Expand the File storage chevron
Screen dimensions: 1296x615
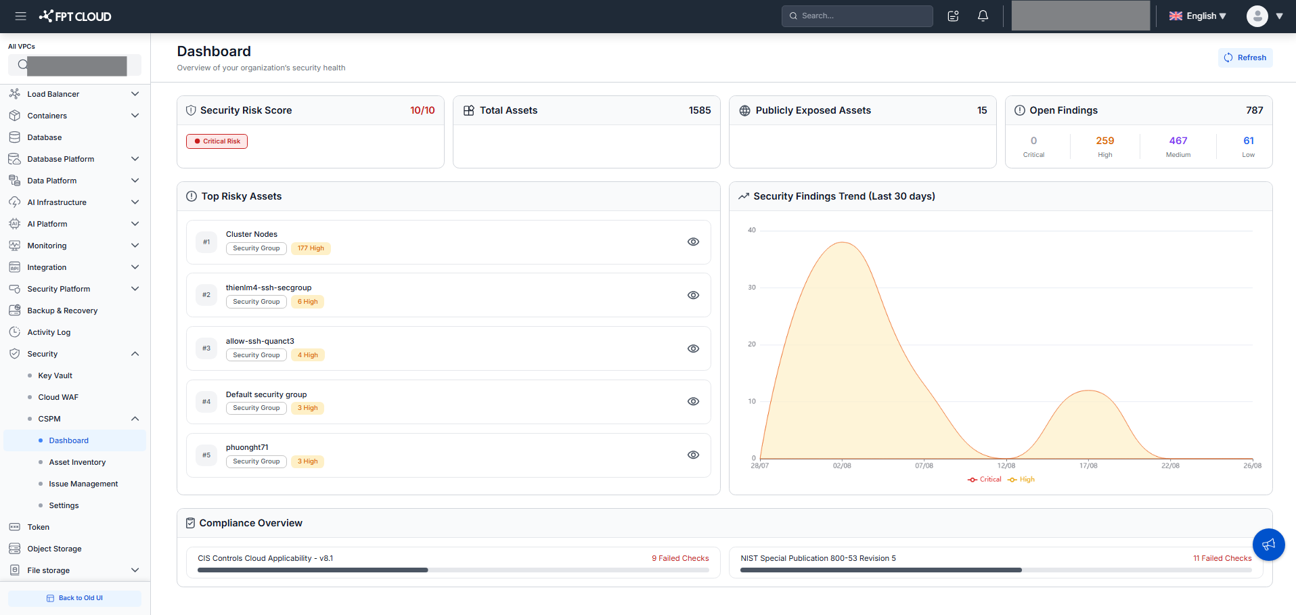point(135,570)
